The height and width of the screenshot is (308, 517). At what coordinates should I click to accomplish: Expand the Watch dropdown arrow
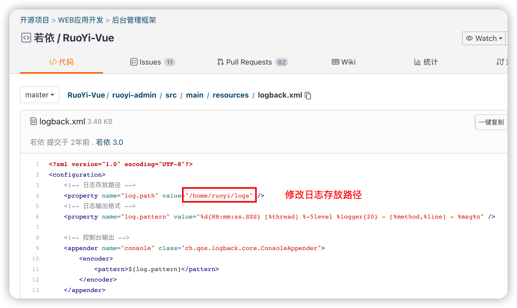click(501, 38)
